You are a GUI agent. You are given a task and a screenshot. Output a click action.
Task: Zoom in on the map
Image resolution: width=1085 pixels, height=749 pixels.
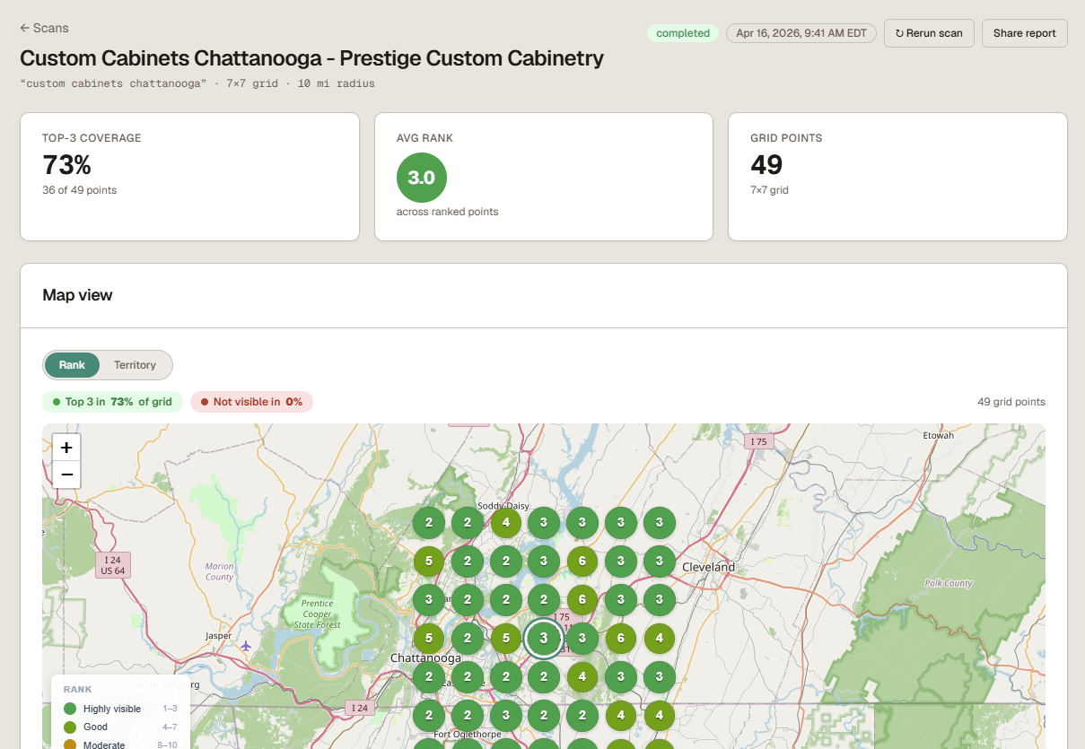[x=66, y=447]
